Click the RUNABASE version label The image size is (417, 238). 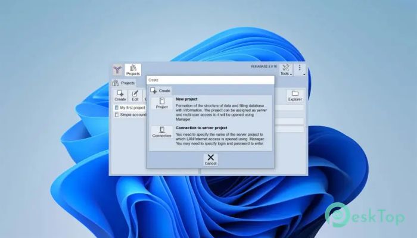(x=264, y=67)
